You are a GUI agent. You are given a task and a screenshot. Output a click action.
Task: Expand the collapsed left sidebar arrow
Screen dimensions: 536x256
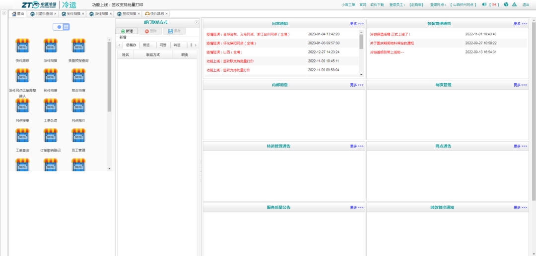[x=3, y=13]
